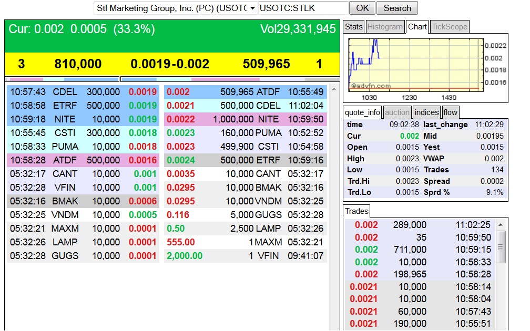Click the best bid-ask 0.0019-0.002 display

(x=170, y=64)
